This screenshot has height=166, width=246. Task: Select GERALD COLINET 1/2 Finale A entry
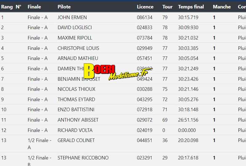click(123, 144)
